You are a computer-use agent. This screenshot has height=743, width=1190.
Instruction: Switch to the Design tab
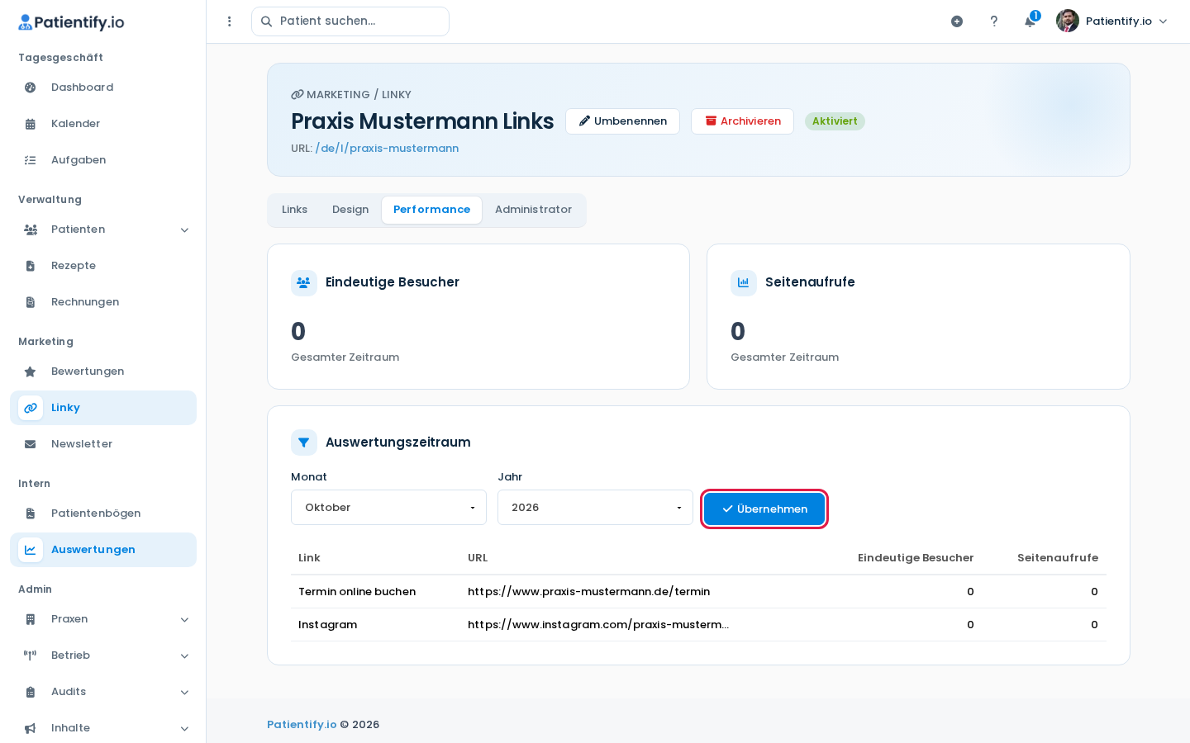350,210
